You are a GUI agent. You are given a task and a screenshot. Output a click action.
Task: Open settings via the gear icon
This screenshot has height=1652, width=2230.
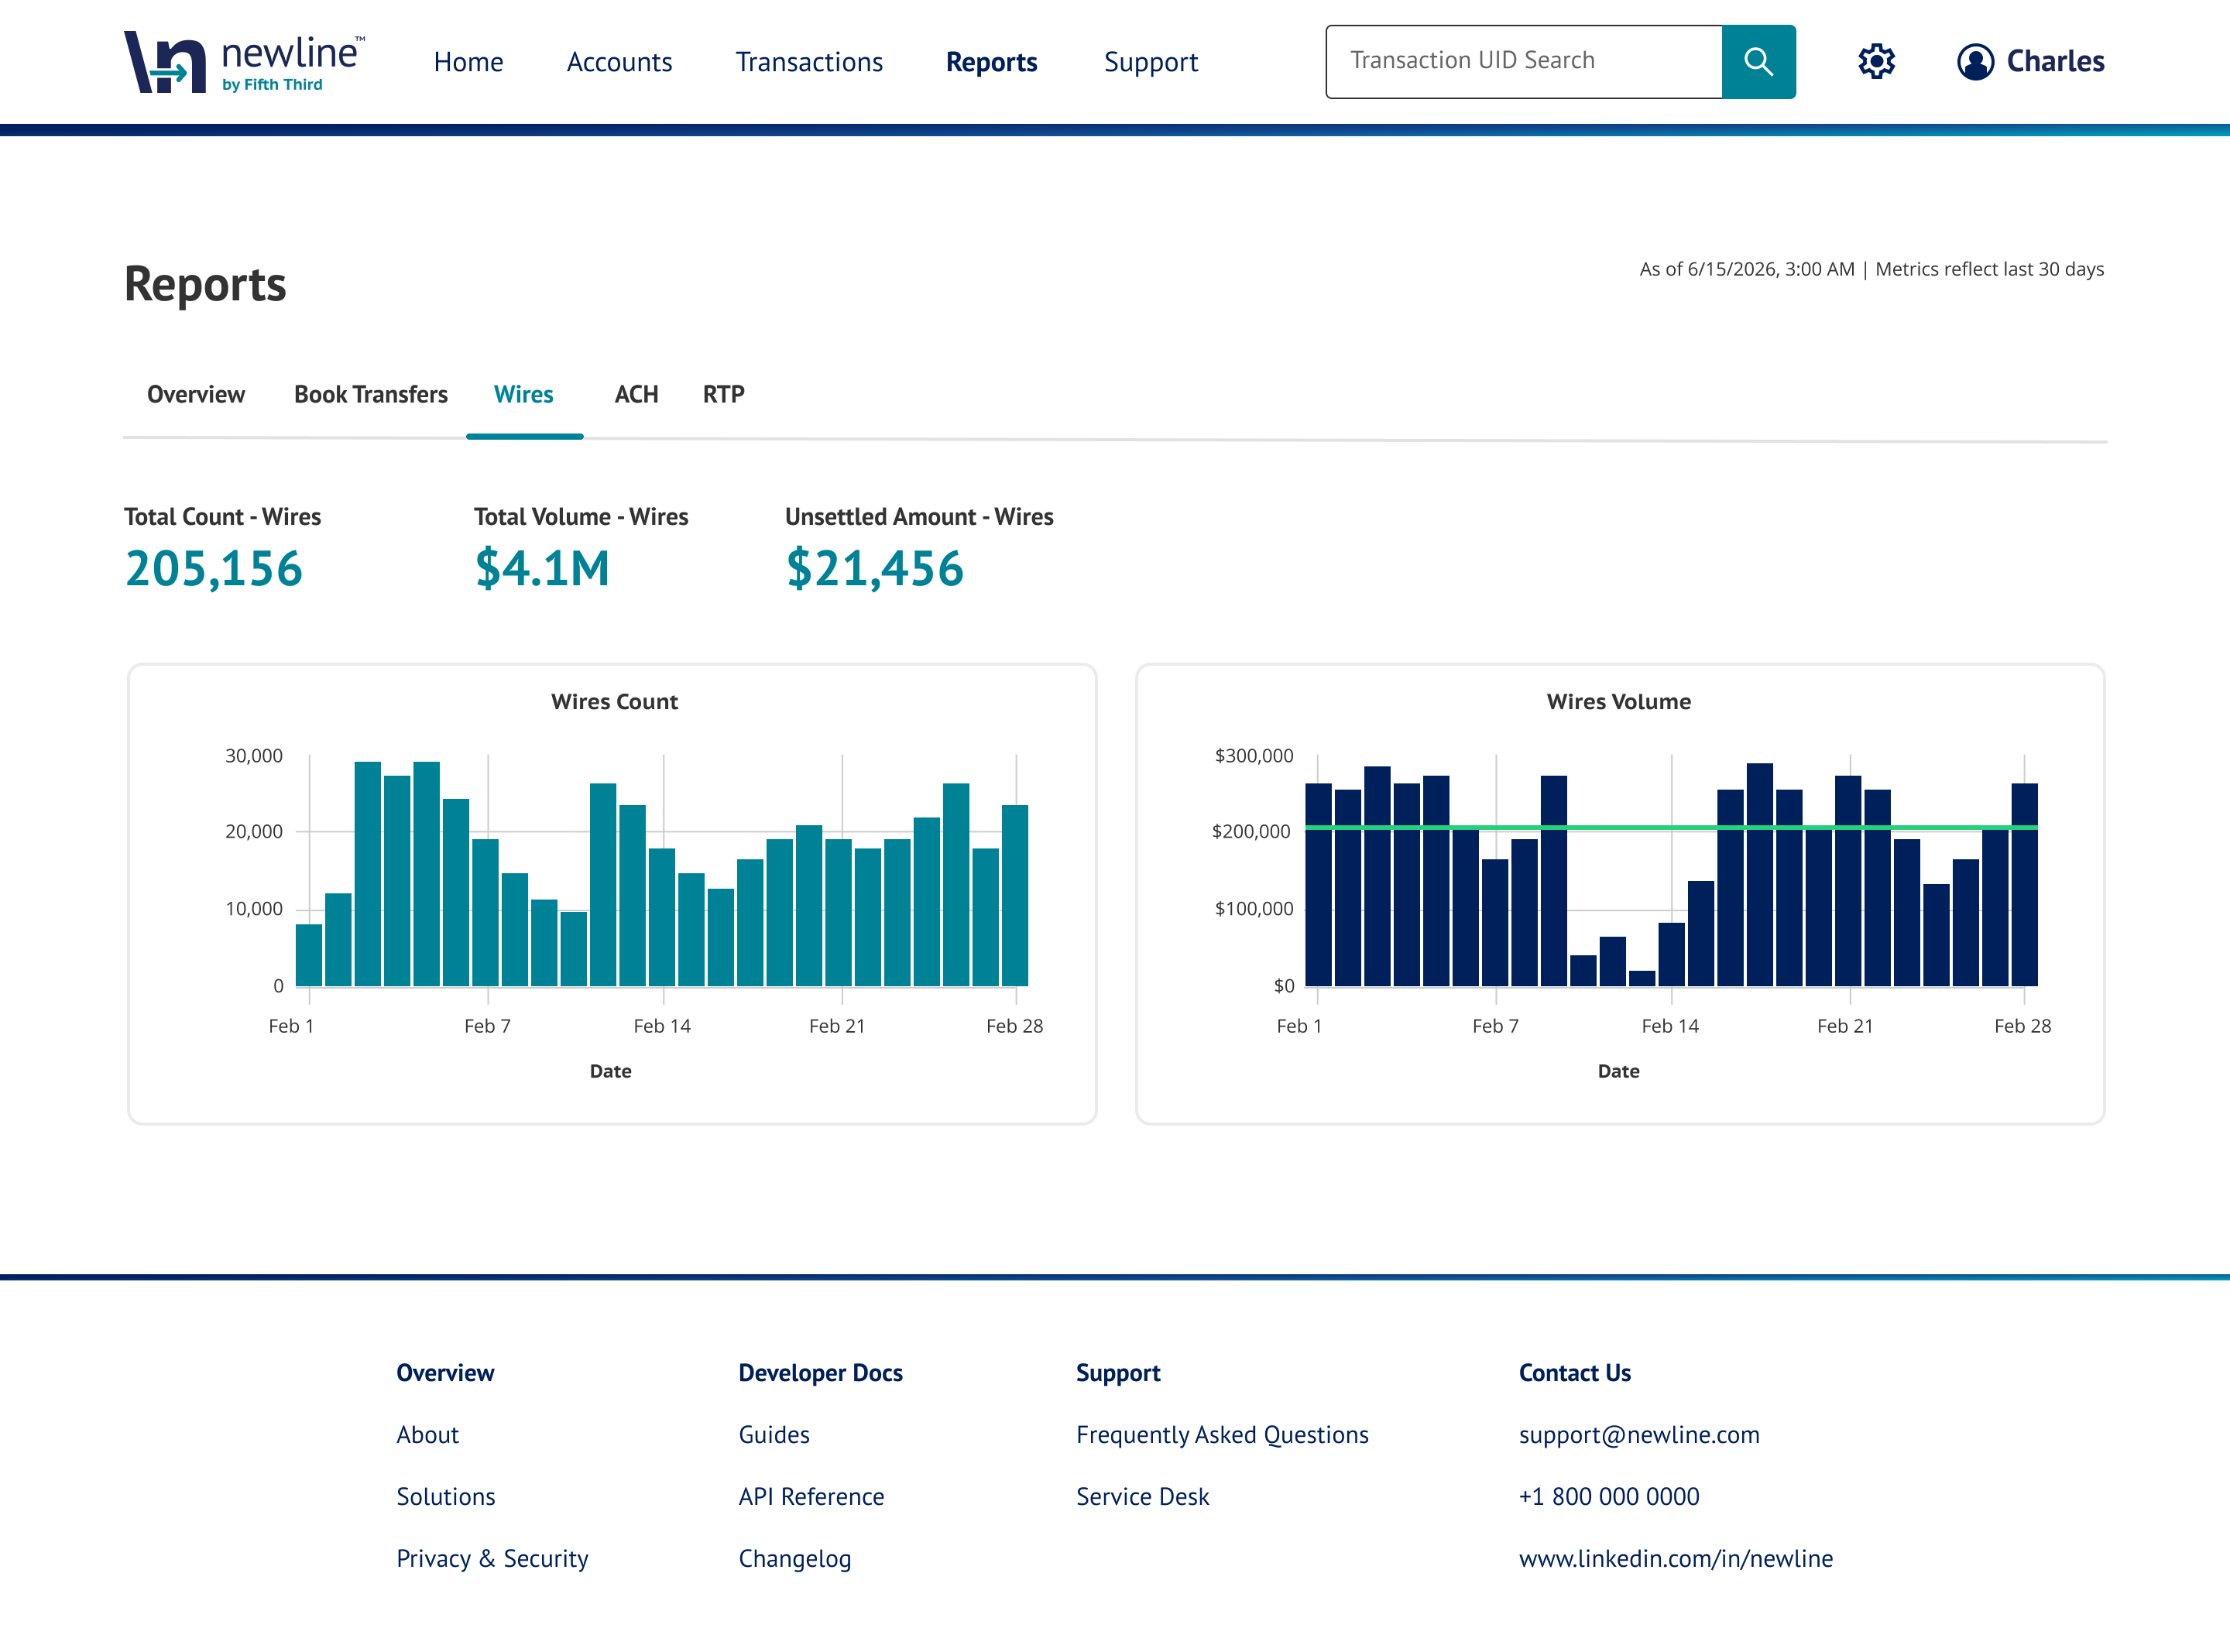click(x=1876, y=61)
